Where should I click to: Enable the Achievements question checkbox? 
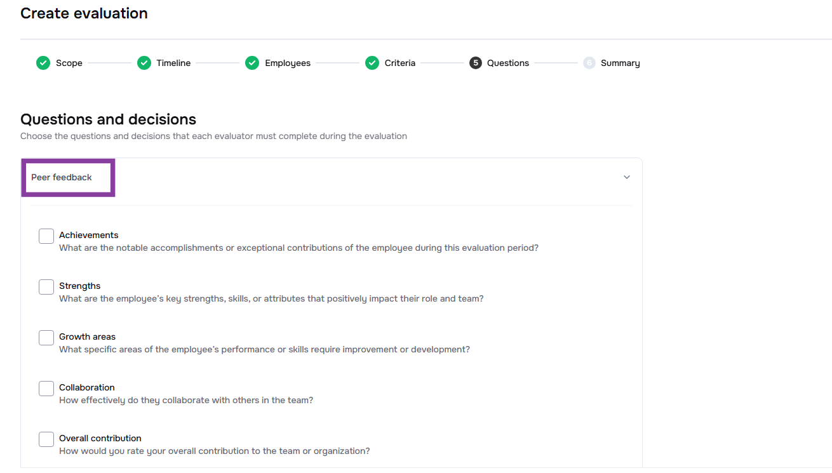coord(46,236)
